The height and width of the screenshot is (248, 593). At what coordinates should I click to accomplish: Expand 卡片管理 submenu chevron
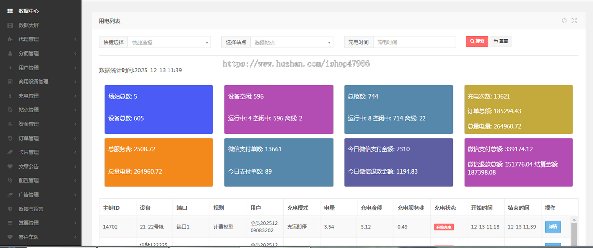click(75, 152)
